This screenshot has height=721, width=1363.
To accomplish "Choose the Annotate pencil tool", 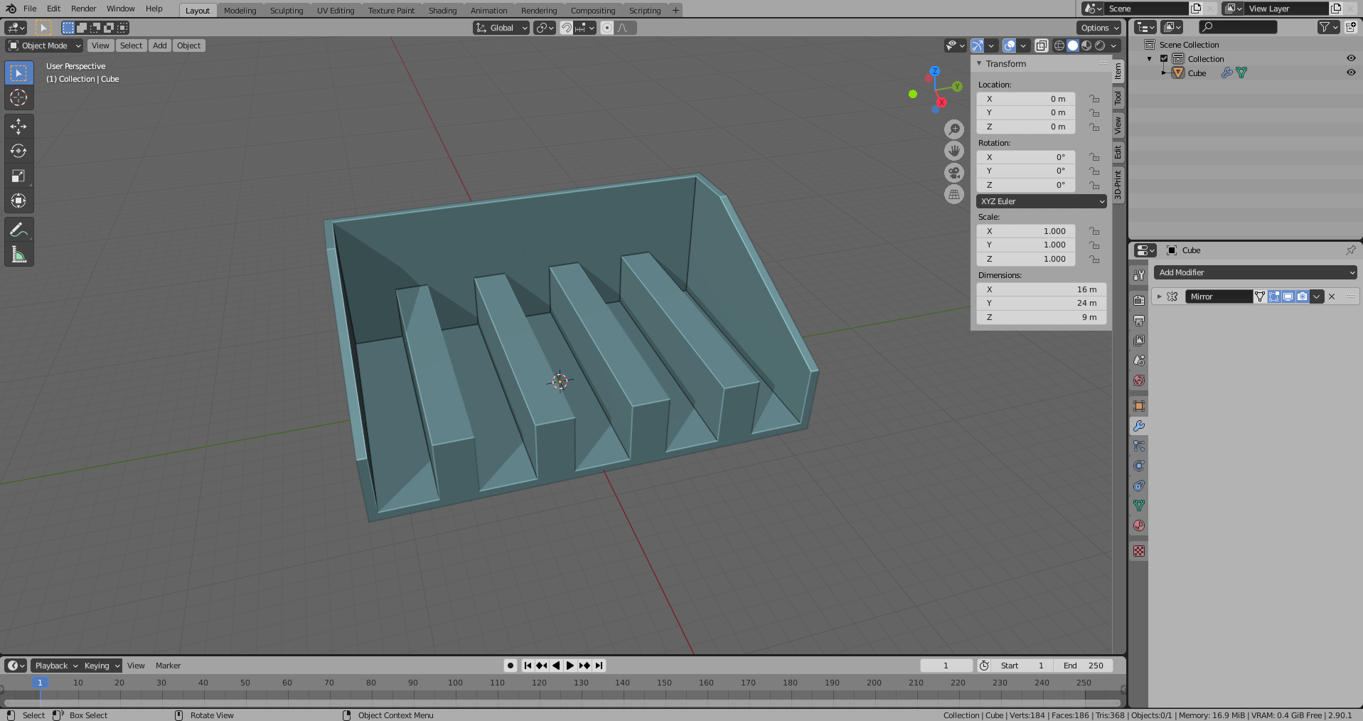I will (x=18, y=230).
